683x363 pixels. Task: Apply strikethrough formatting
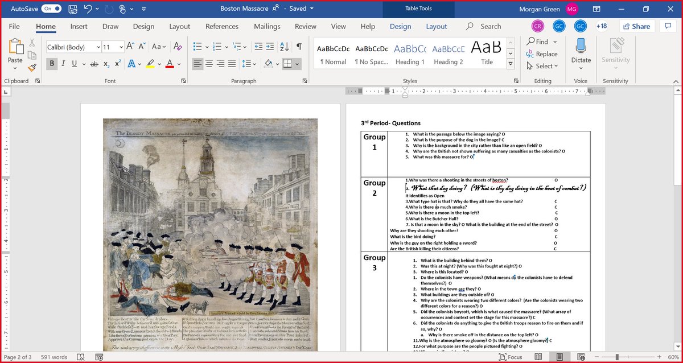click(94, 64)
